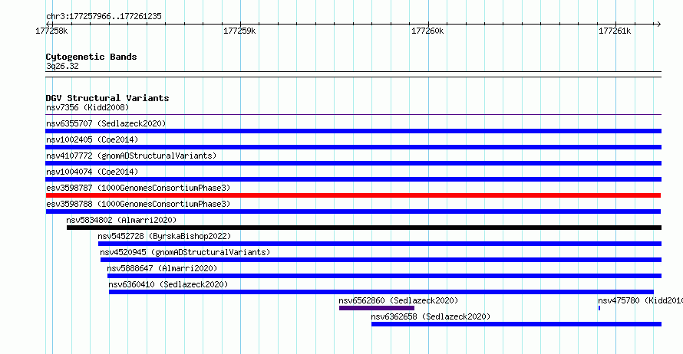The height and width of the screenshot is (354, 683).
Task: Open esv3598787 1000GenomesConsortiumPhase3 label
Action: click(x=138, y=188)
